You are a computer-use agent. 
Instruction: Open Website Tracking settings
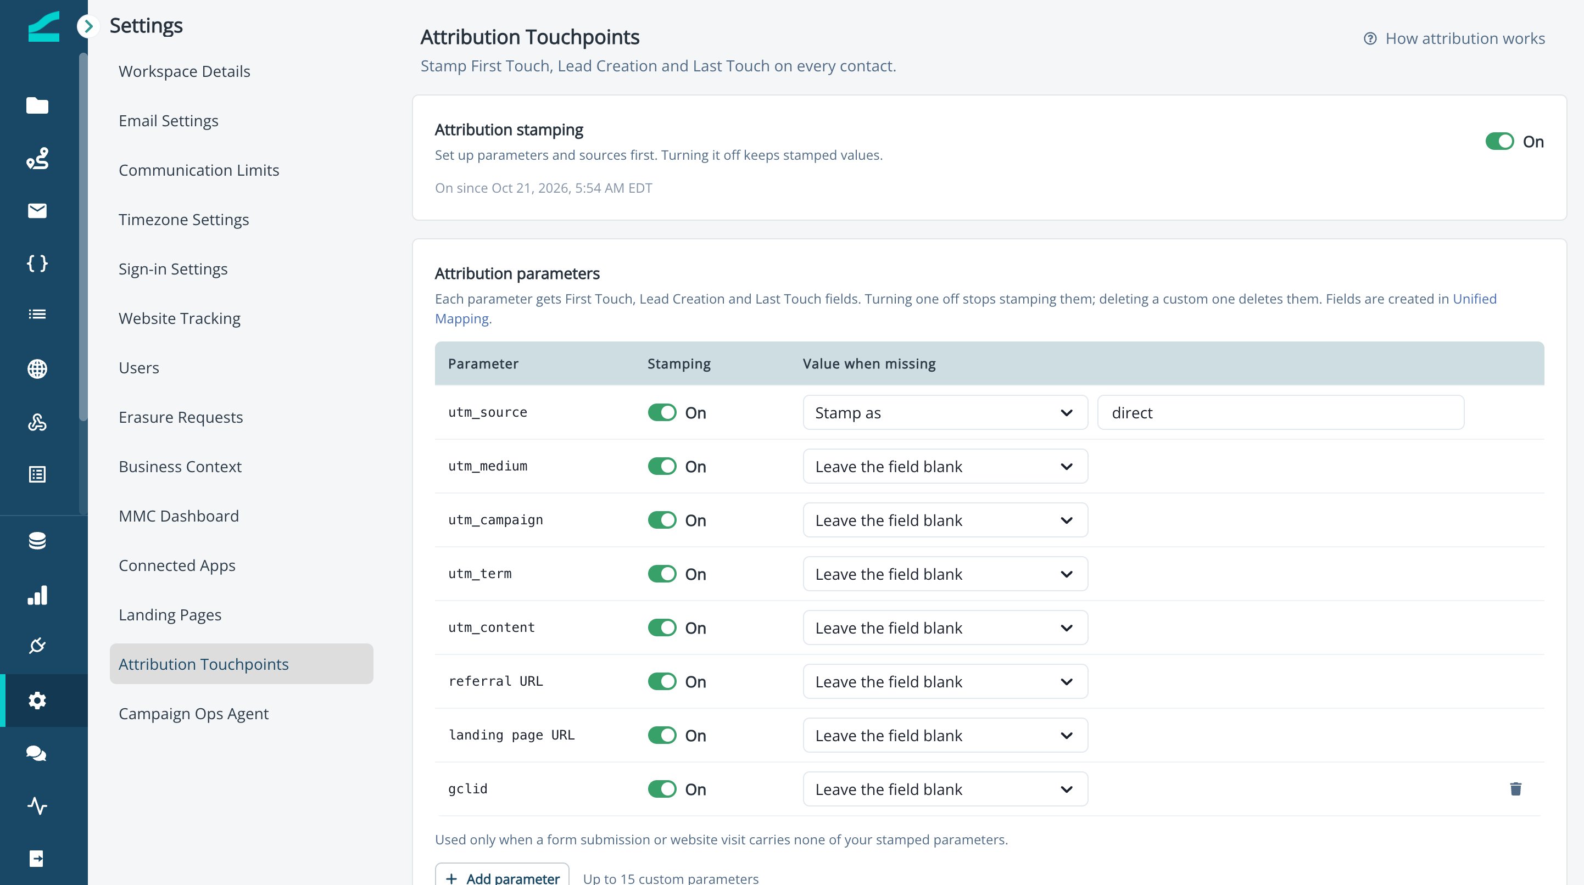point(241,318)
